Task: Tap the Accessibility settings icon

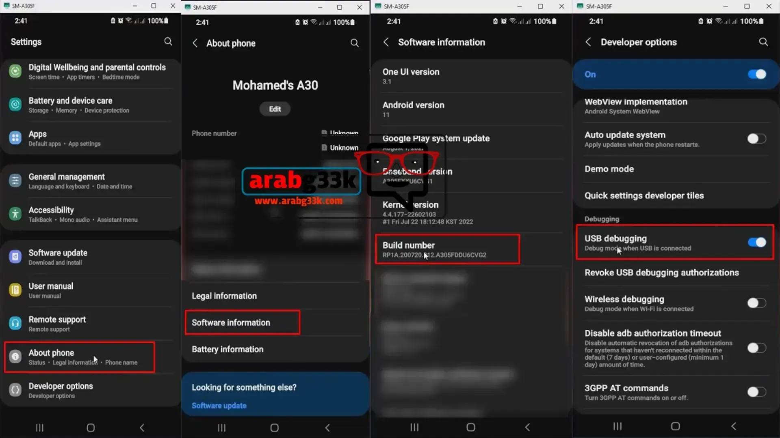Action: pyautogui.click(x=15, y=213)
